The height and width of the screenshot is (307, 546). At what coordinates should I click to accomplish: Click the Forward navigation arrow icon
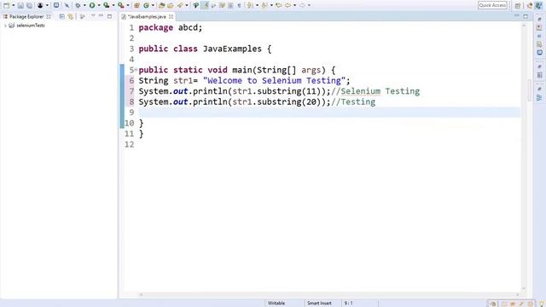(302, 5)
